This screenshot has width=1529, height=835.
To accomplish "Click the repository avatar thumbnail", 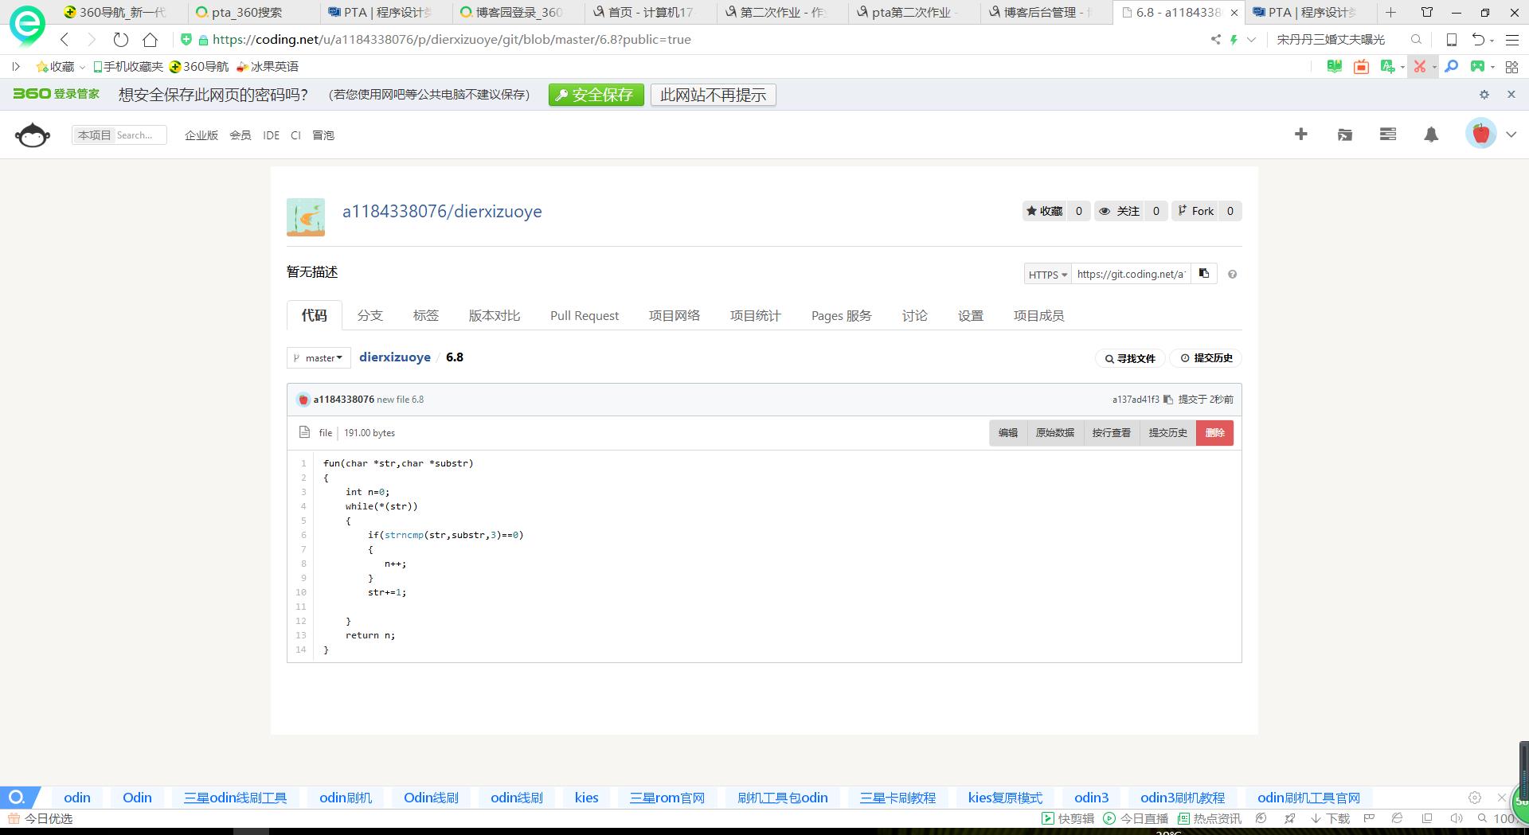I will [x=306, y=217].
